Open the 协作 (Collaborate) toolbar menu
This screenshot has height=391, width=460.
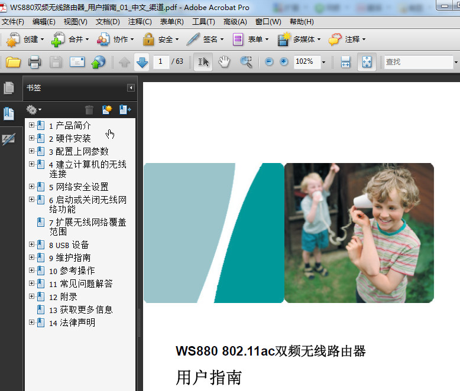coord(115,39)
